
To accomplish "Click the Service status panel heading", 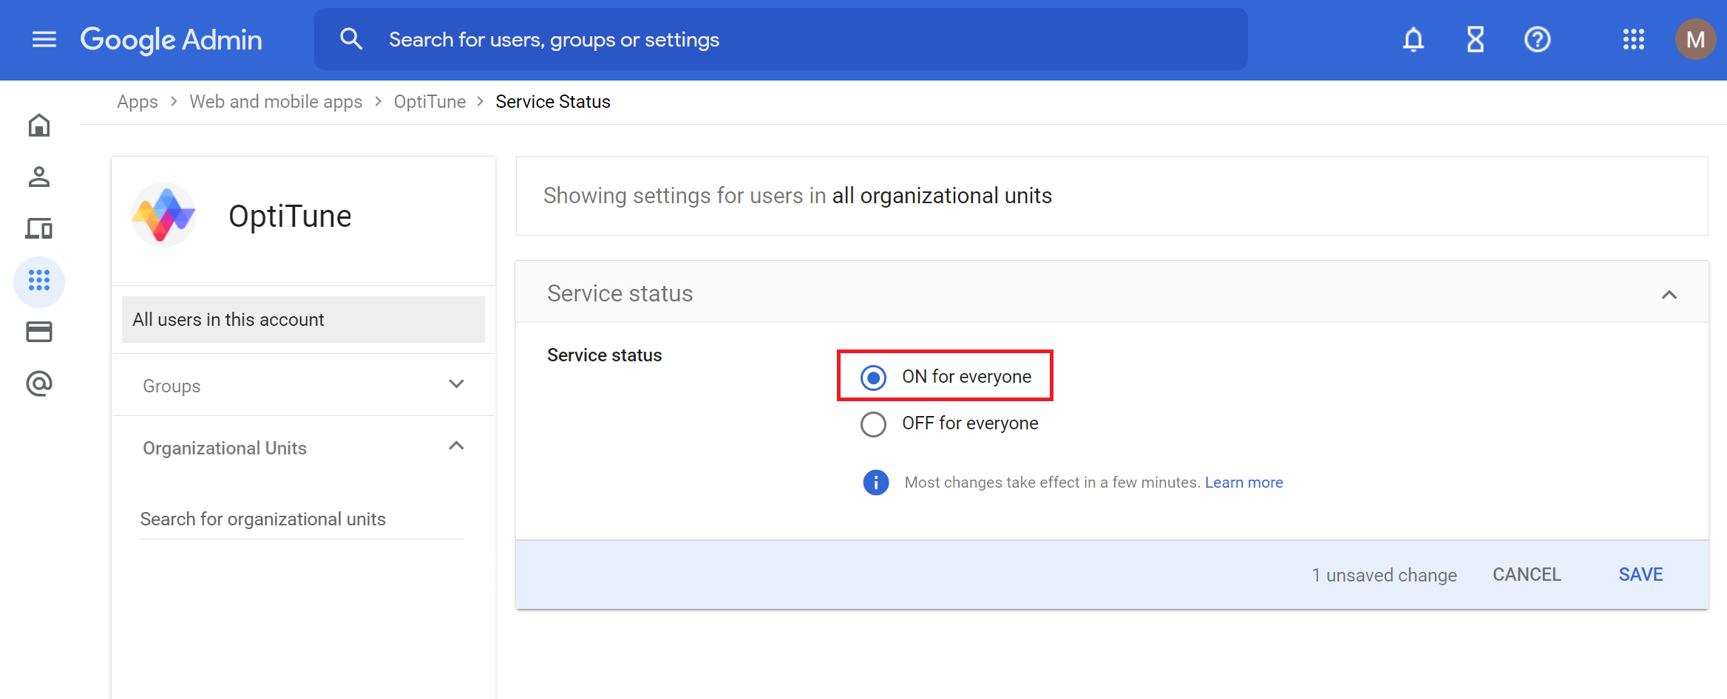I will pyautogui.click(x=620, y=293).
